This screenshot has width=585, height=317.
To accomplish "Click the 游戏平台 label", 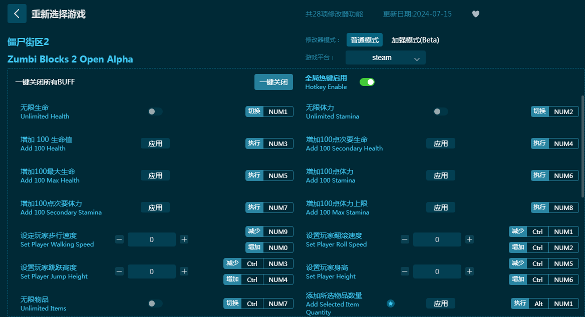I will click(320, 57).
